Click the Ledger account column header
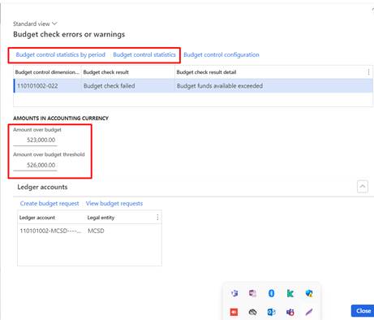The image size is (374, 320). [x=51, y=218]
